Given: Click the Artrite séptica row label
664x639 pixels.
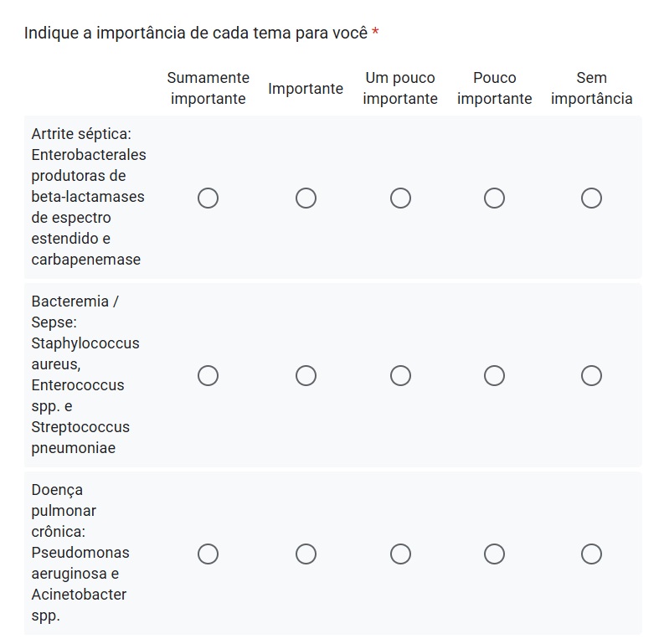Looking at the screenshot, I should pos(88,197).
